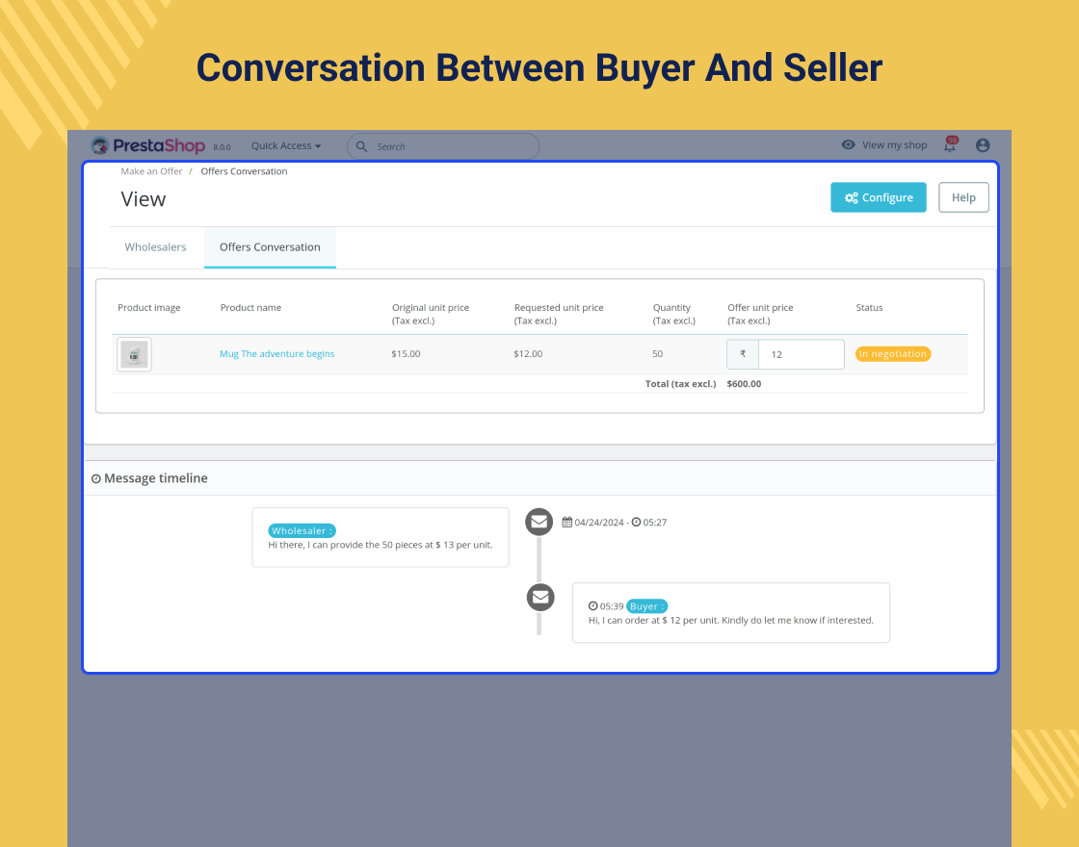This screenshot has width=1079, height=847.
Task: Click the magnifier icon in search bar
Action: coord(361,146)
